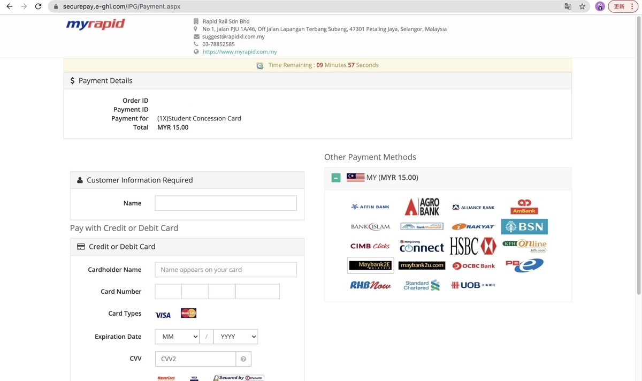642x381 pixels.
Task: Select Affin Bank payment option
Action: (x=370, y=207)
